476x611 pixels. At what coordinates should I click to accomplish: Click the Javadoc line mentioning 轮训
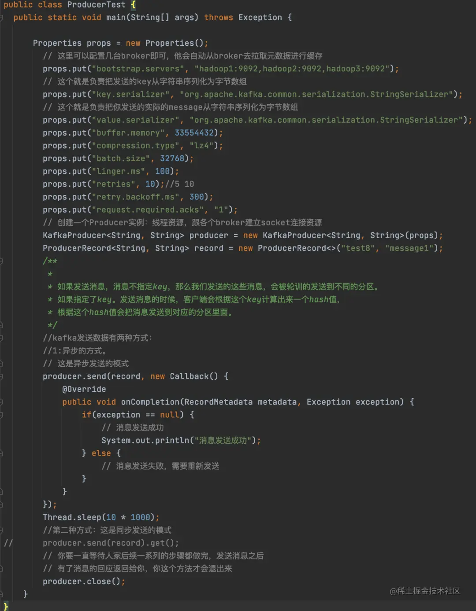coord(214,287)
